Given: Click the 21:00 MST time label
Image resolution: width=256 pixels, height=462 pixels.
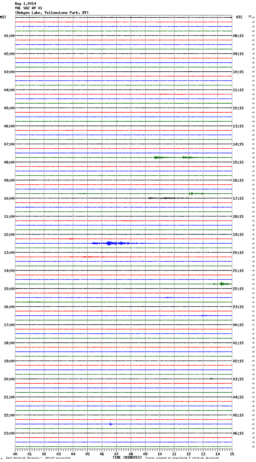Looking at the screenshot, I should (x=9, y=397).
